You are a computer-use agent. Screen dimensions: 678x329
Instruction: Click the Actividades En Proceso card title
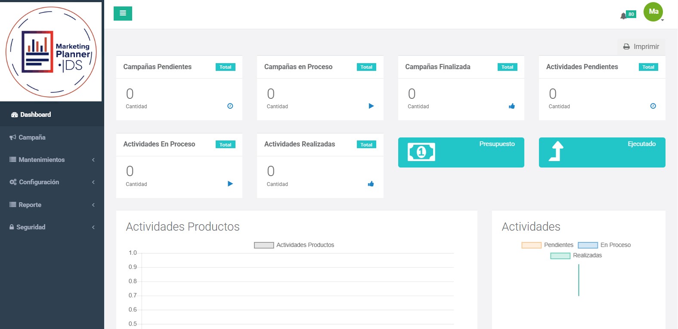click(159, 144)
